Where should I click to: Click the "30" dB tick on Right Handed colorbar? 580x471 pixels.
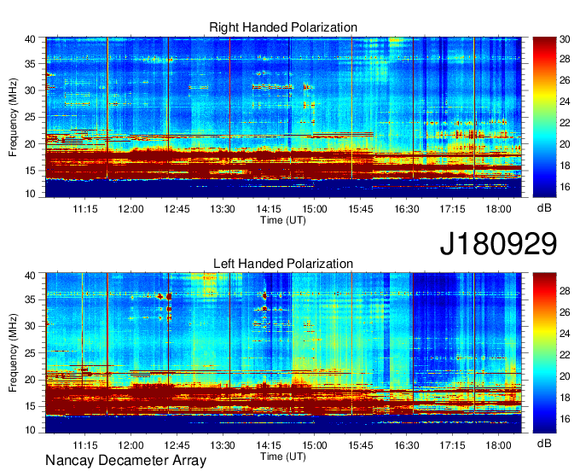[565, 39]
